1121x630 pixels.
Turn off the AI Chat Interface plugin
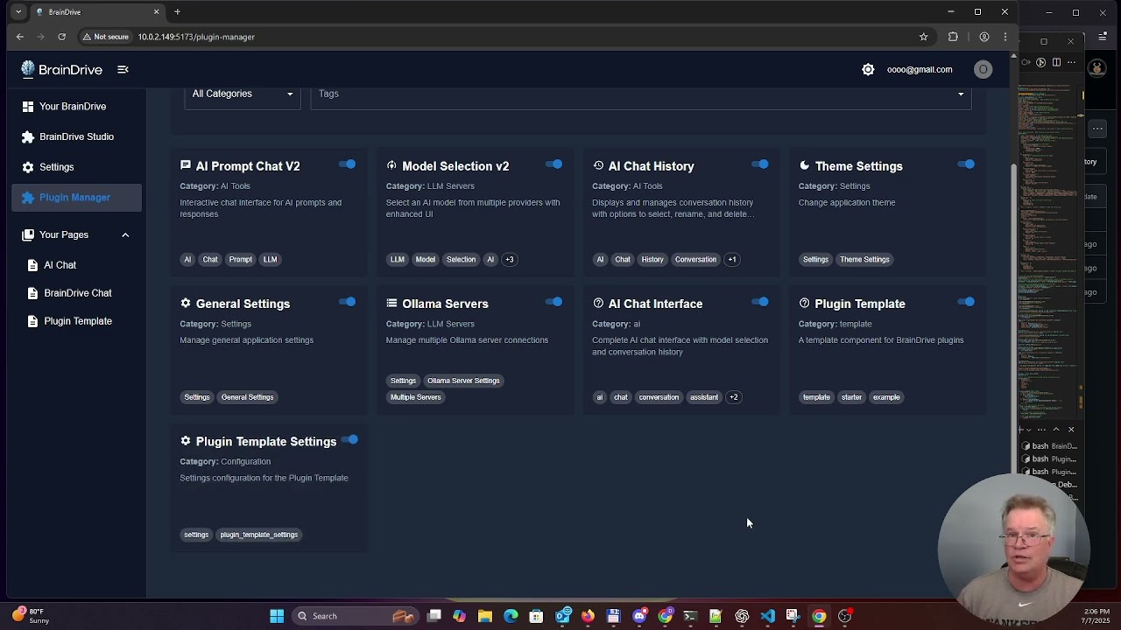pos(760,302)
